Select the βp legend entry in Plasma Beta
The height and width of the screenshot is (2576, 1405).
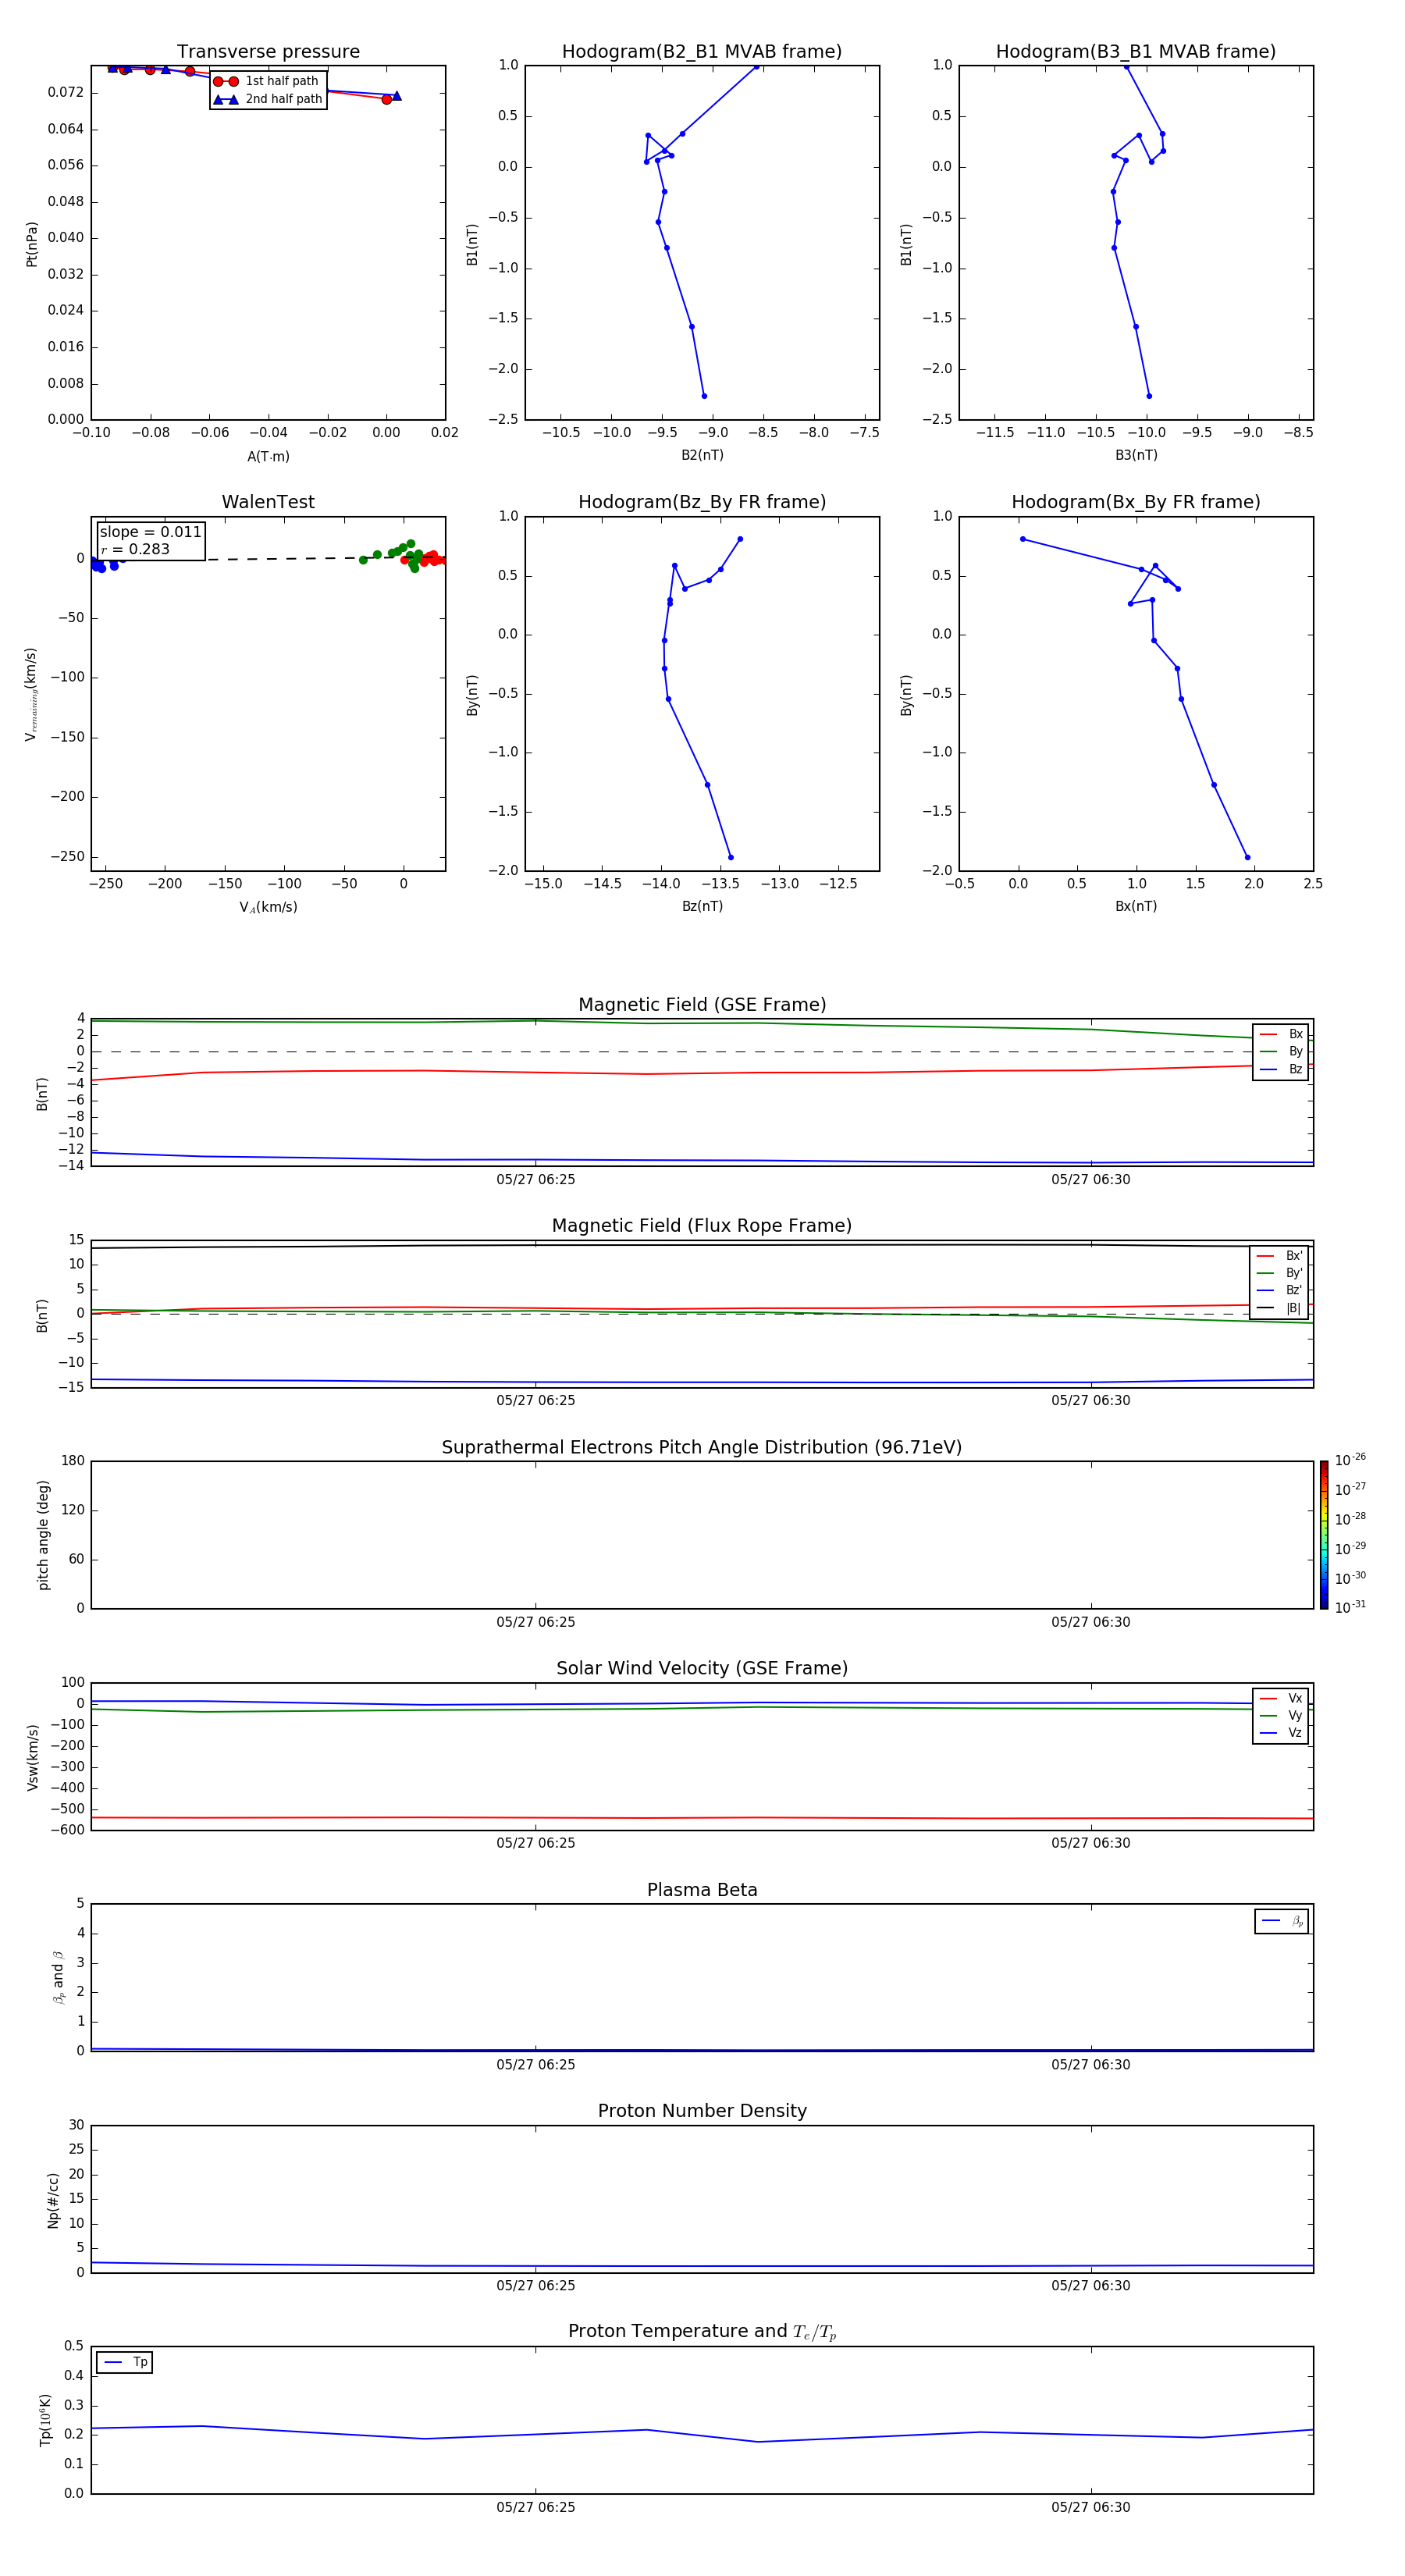coord(1282,1921)
